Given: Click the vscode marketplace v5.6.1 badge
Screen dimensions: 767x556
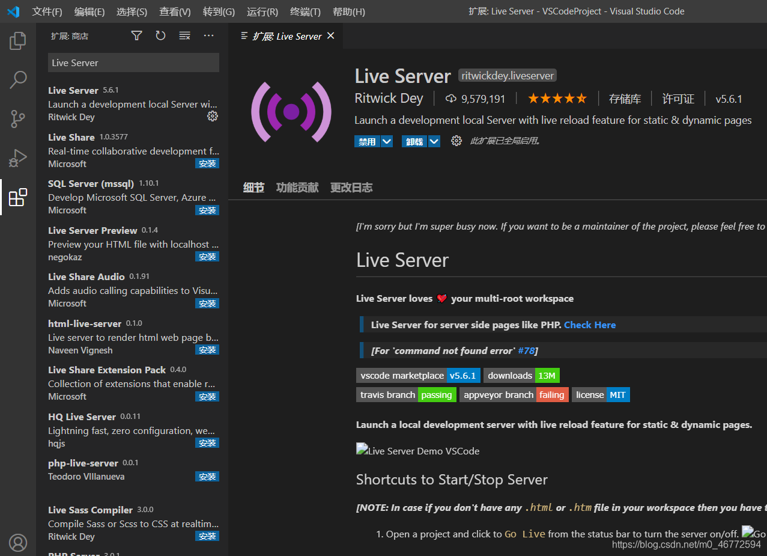Looking at the screenshot, I should [418, 376].
